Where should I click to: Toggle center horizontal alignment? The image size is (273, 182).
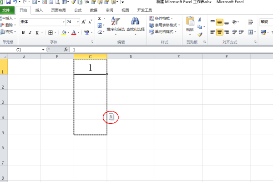[x=220, y=32]
